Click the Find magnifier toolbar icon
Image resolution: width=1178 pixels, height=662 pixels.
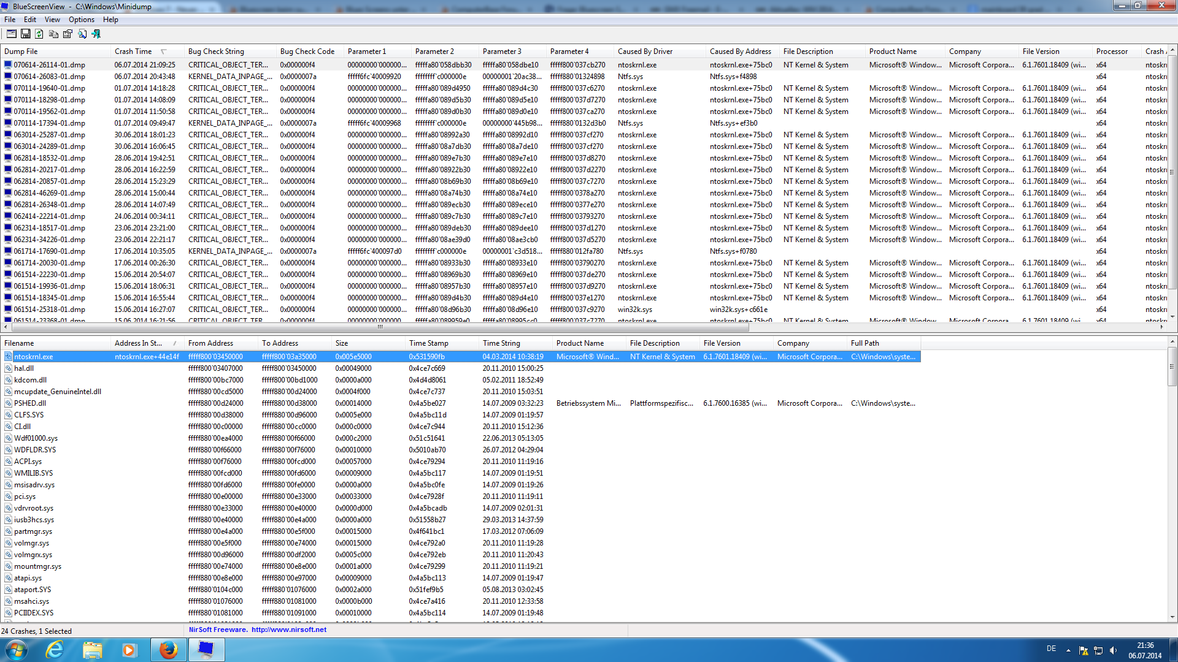pyautogui.click(x=82, y=34)
